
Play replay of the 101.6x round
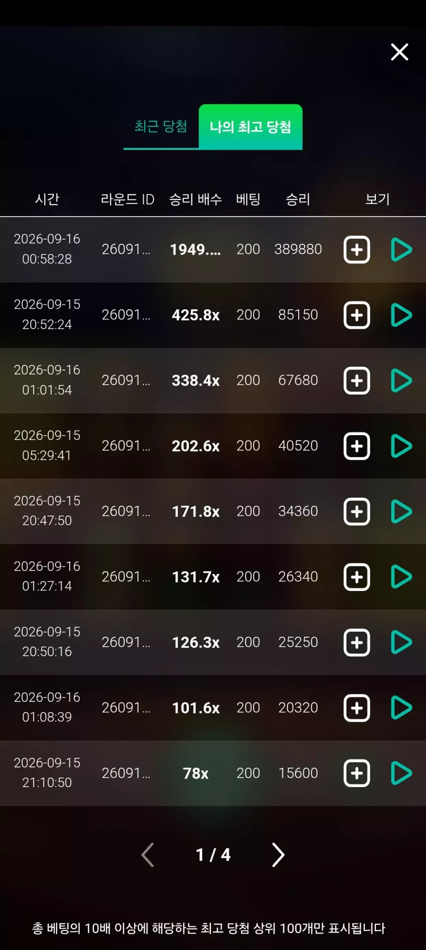[401, 708]
